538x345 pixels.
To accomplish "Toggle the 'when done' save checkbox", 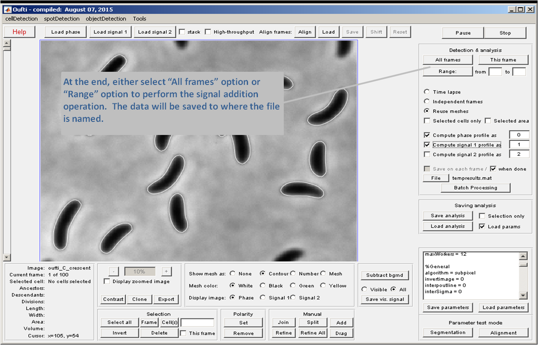I will click(493, 169).
